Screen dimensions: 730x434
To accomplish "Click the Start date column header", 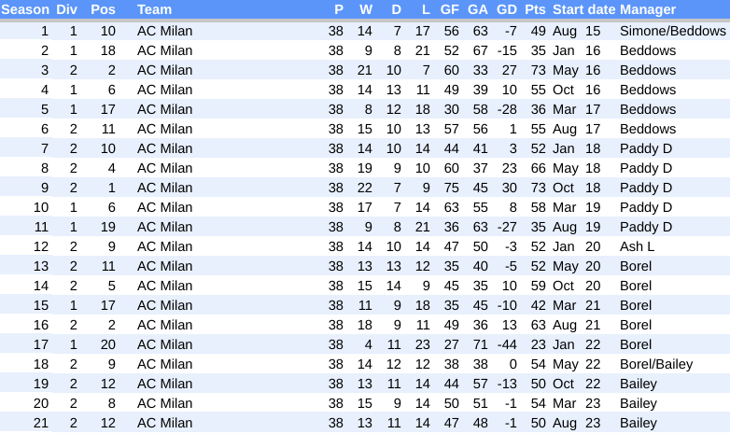I will point(583,9).
